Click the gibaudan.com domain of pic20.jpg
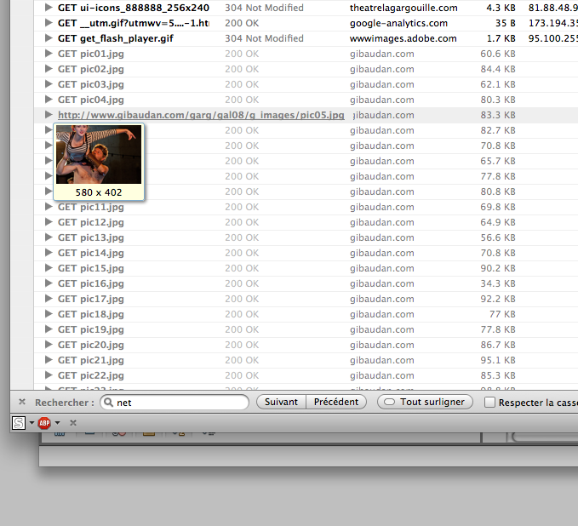 pyautogui.click(x=382, y=345)
